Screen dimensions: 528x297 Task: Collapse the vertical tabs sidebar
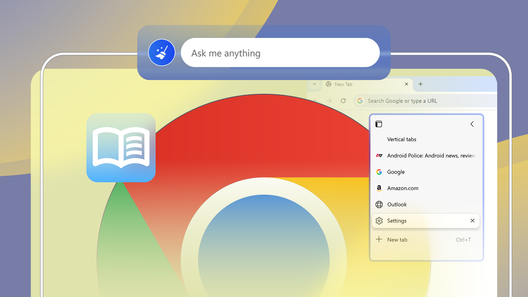(472, 124)
